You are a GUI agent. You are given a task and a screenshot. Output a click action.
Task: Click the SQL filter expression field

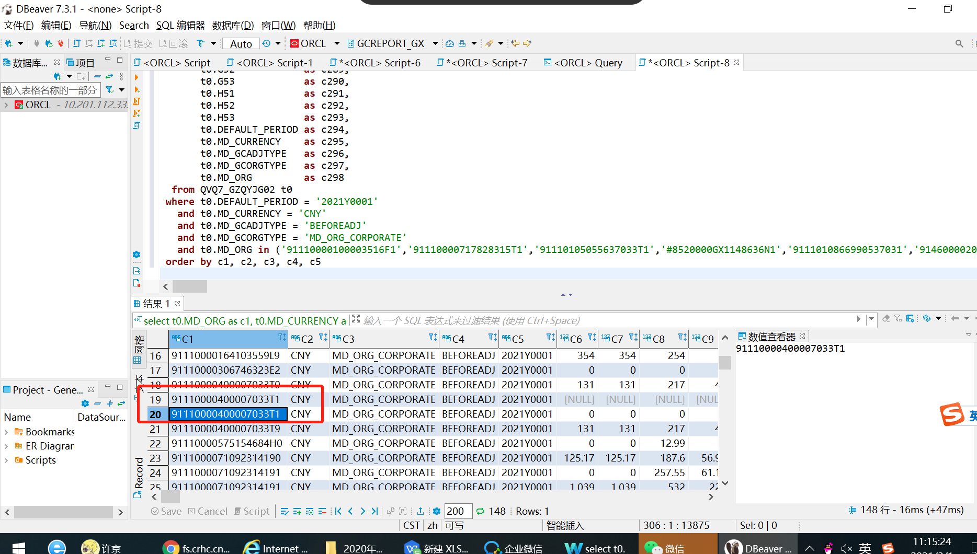[607, 320]
